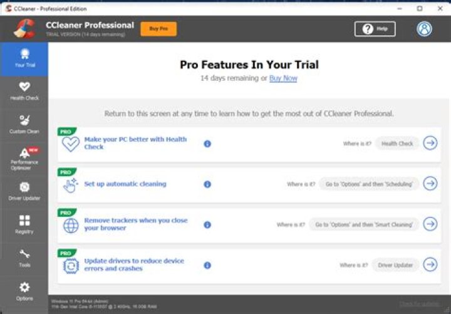Viewport: 451px width, 314px height.
Task: Click the CCleaner icon in the title bar
Action: coord(9,8)
